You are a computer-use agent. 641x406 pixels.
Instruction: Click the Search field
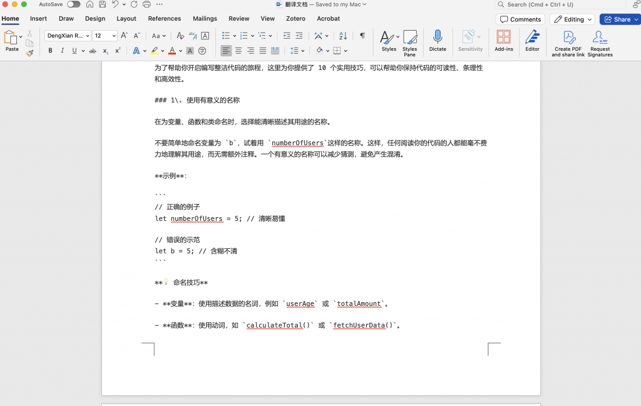pos(560,4)
